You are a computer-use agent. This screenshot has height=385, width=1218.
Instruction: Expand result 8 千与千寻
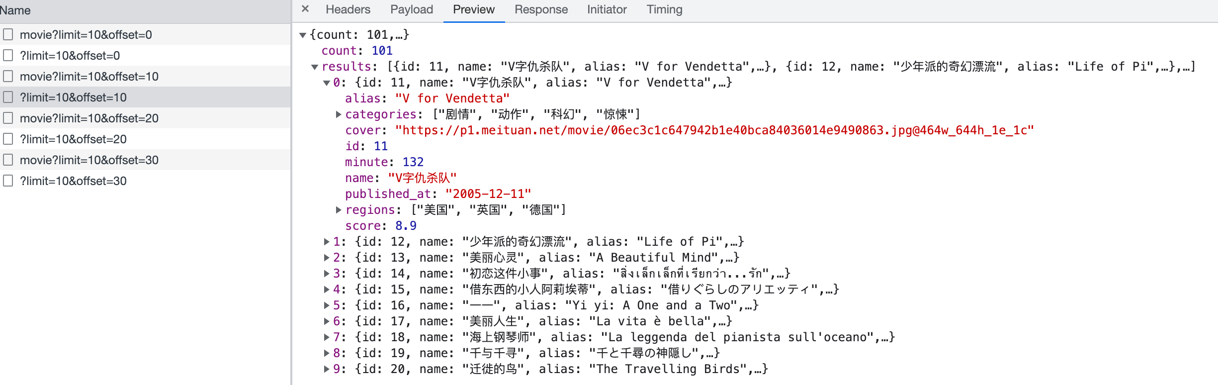[x=327, y=353]
